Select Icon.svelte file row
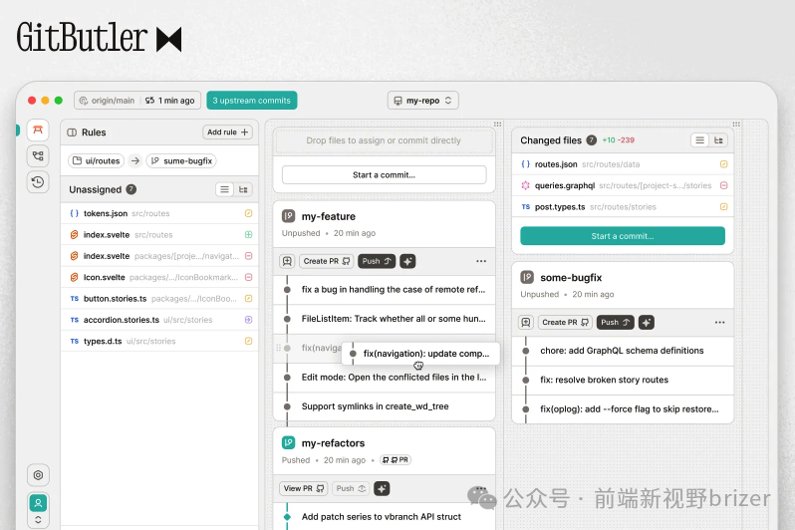The width and height of the screenshot is (795, 530). (x=159, y=277)
